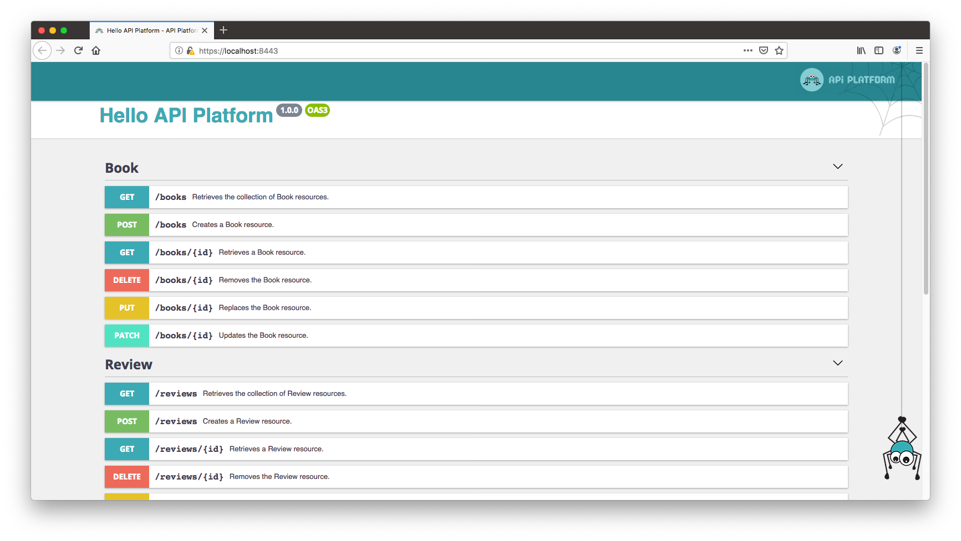
Task: Click the hanging spider mascot
Action: pos(902,449)
